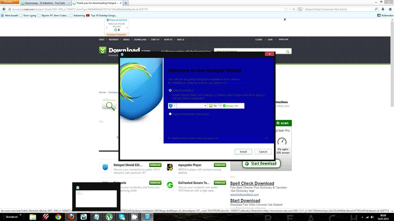
Task: Bookmark this page with the star icon
Action: pos(286,9)
